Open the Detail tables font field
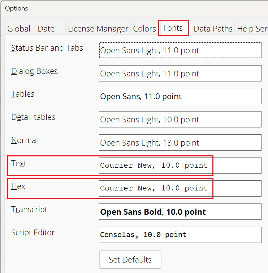This screenshot has height=273, width=268. coord(180,119)
